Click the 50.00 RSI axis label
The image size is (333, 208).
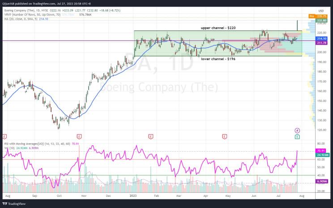pos(321,167)
